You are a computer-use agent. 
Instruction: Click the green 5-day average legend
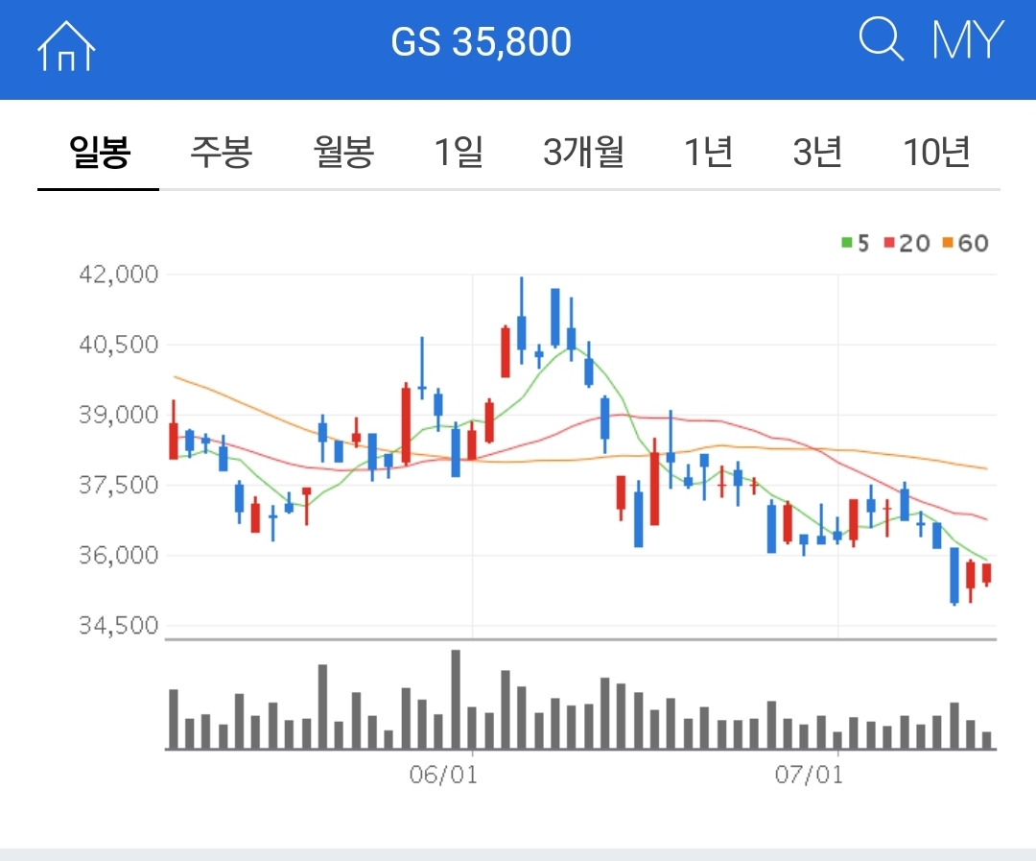point(856,244)
